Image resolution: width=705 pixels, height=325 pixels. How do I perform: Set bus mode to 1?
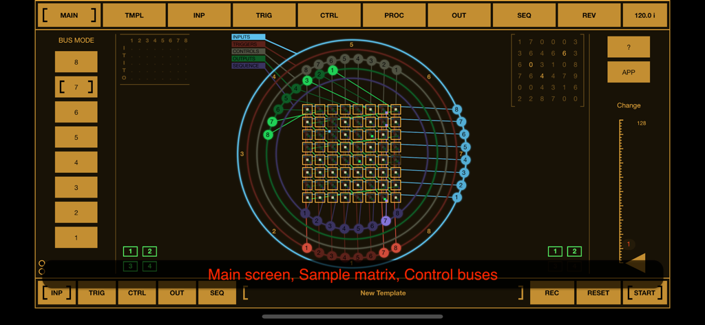(x=76, y=238)
